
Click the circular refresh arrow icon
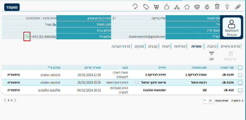click(135, 7)
